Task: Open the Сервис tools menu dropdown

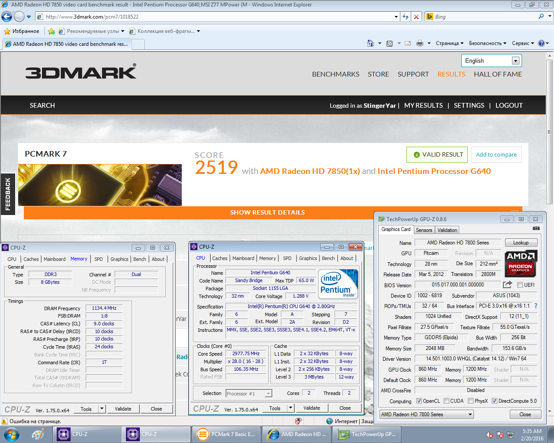Action: [x=523, y=43]
